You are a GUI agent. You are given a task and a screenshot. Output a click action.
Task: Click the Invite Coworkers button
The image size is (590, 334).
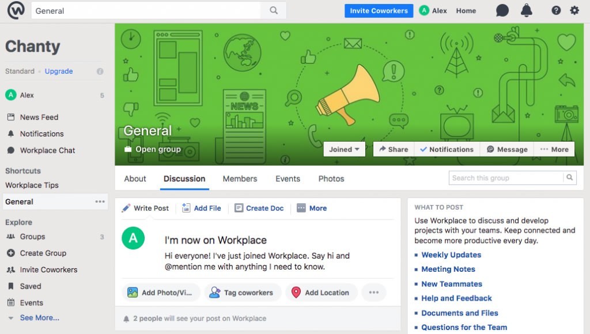[379, 10]
